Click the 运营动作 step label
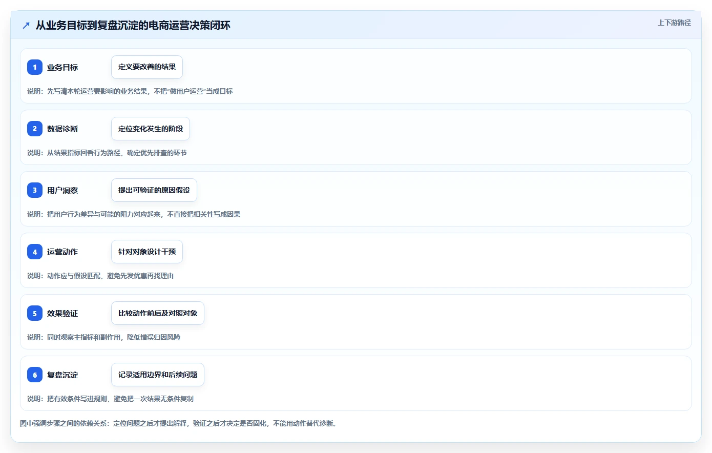The width and height of the screenshot is (712, 453). pyautogui.click(x=62, y=252)
